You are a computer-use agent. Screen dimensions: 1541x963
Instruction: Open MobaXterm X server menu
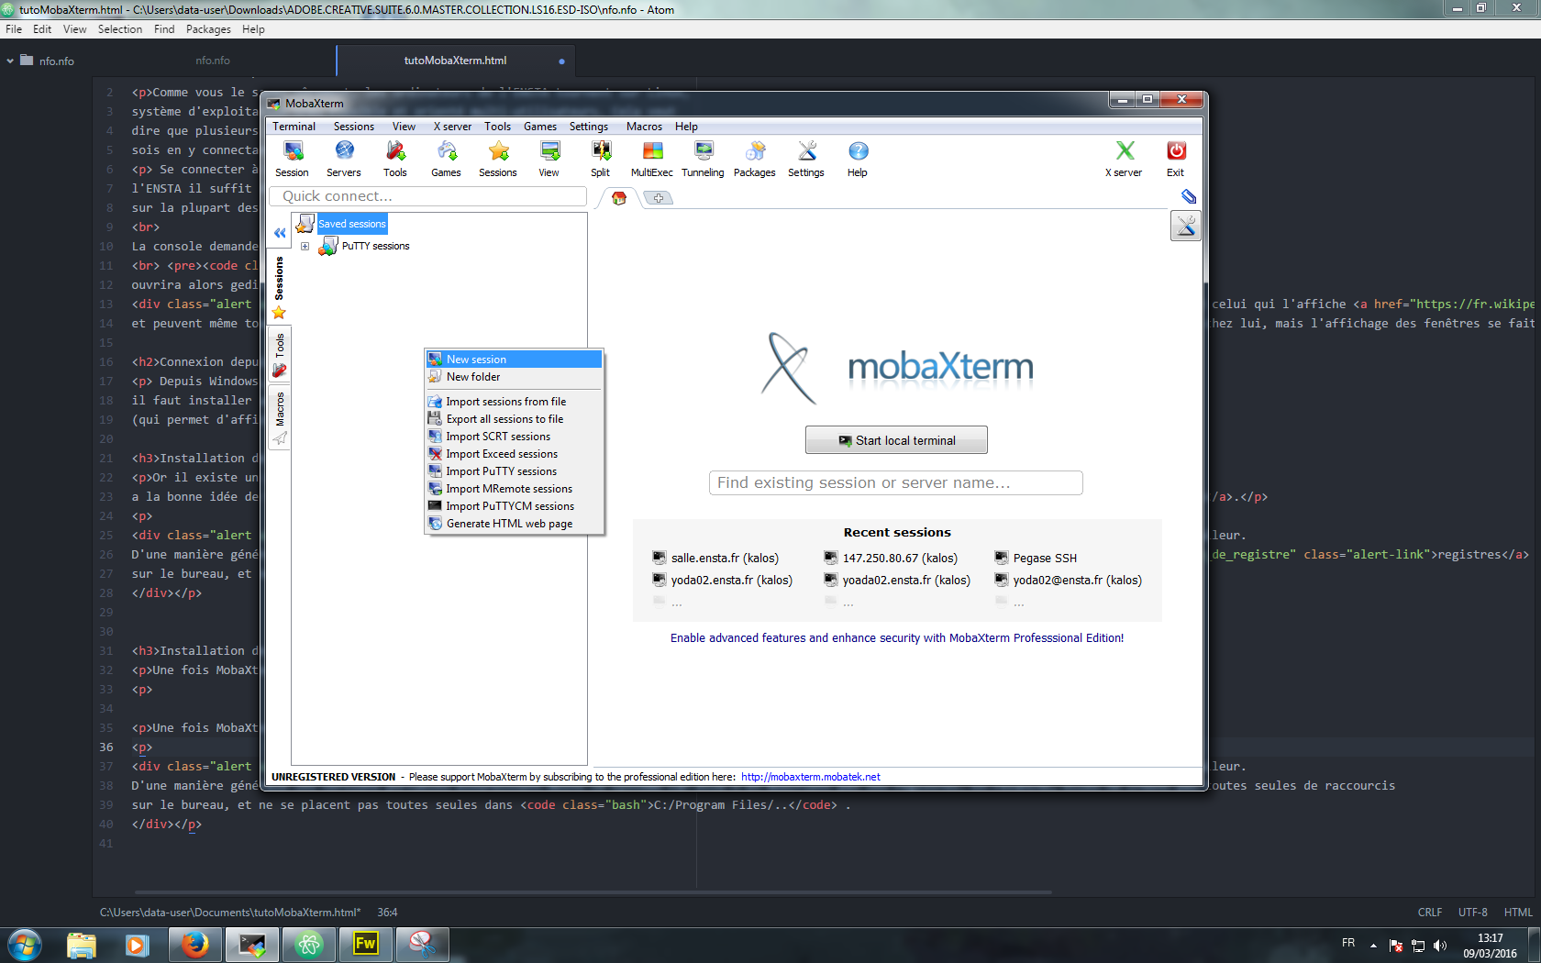click(452, 127)
